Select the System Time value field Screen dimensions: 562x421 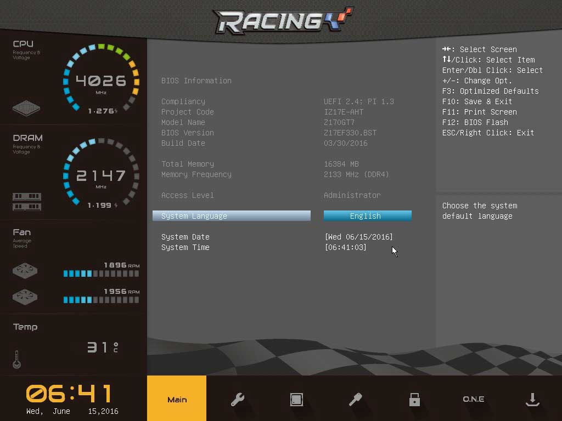point(346,247)
